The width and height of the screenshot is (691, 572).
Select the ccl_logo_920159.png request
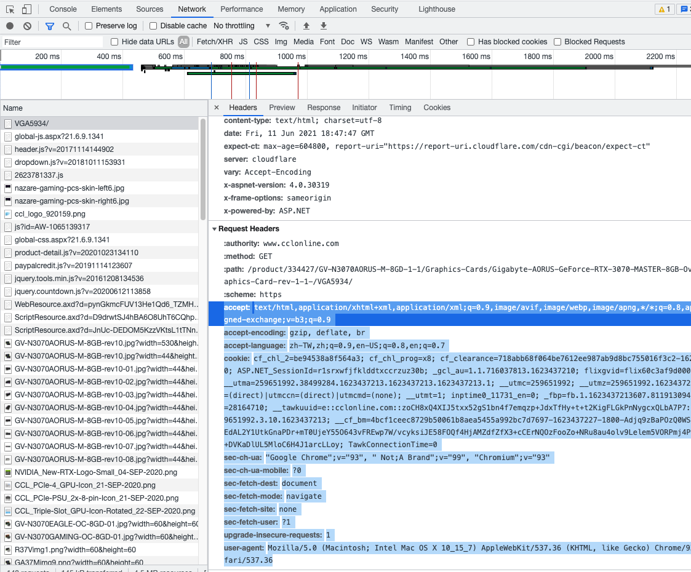(x=100, y=214)
